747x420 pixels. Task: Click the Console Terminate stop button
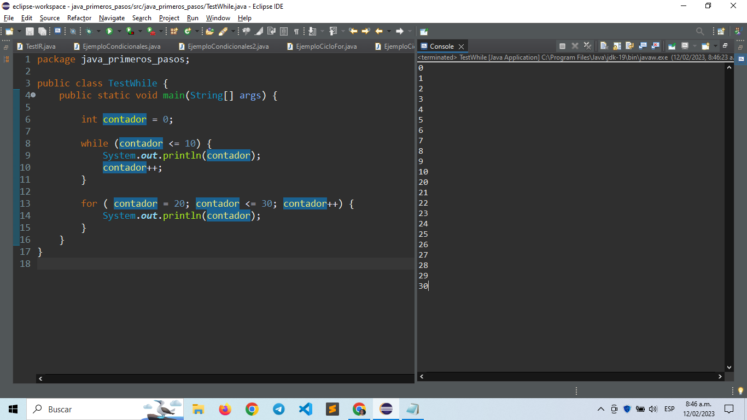click(562, 46)
